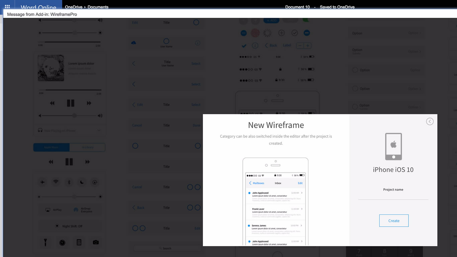Tap the calculator icon in control center

(x=79, y=242)
